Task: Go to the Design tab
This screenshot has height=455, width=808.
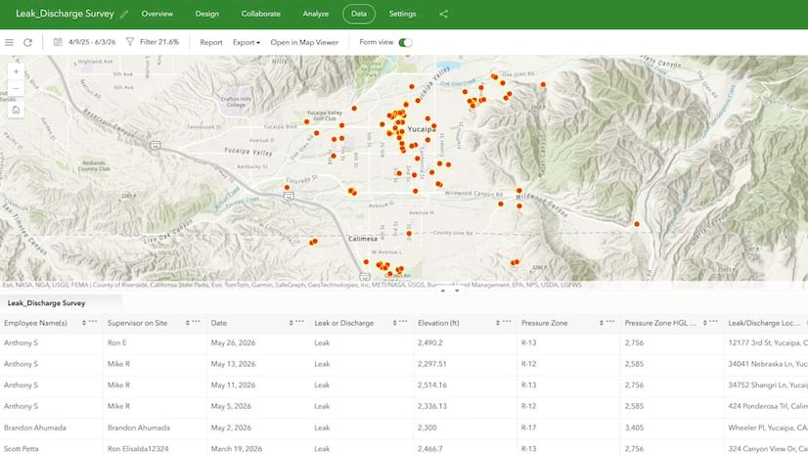Action: pos(207,14)
